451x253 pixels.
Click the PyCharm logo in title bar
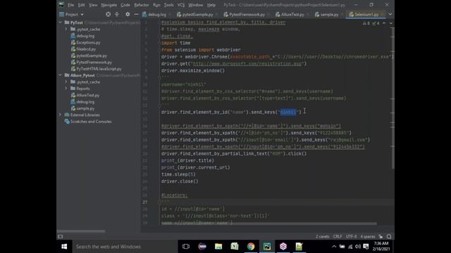(x=61, y=5)
